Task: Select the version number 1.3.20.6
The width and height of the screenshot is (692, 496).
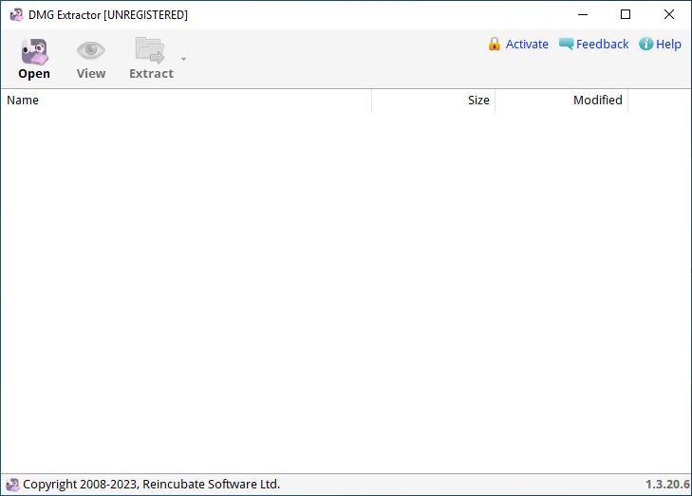Action: [x=667, y=484]
